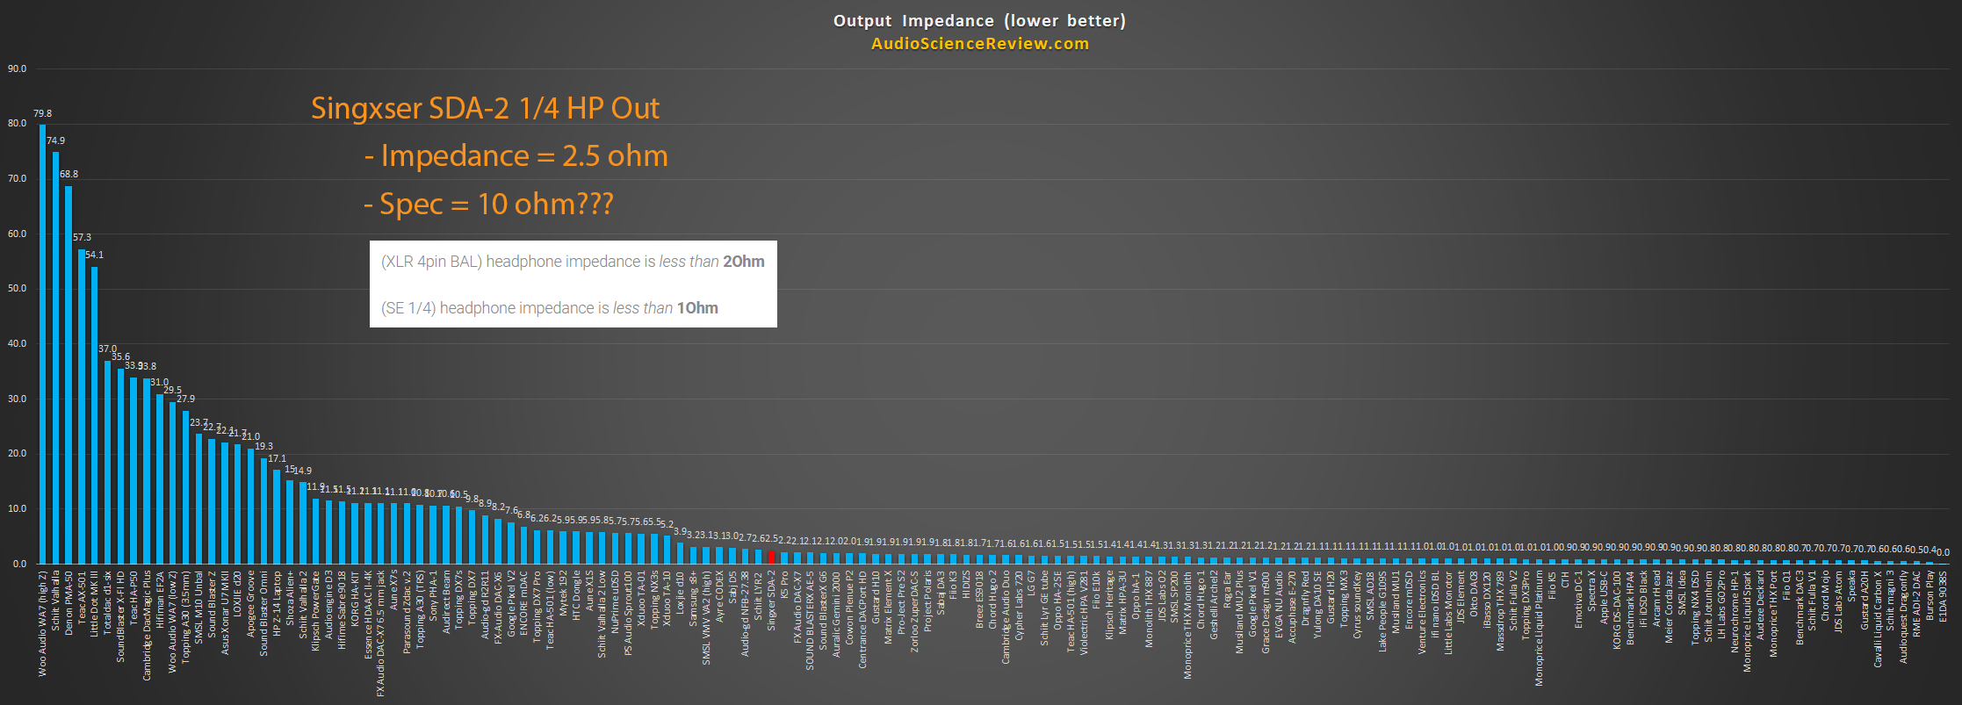Viewport: 1962px width, 705px height.
Task: Click the AudioScienceReview.com subtitle text
Action: click(980, 44)
